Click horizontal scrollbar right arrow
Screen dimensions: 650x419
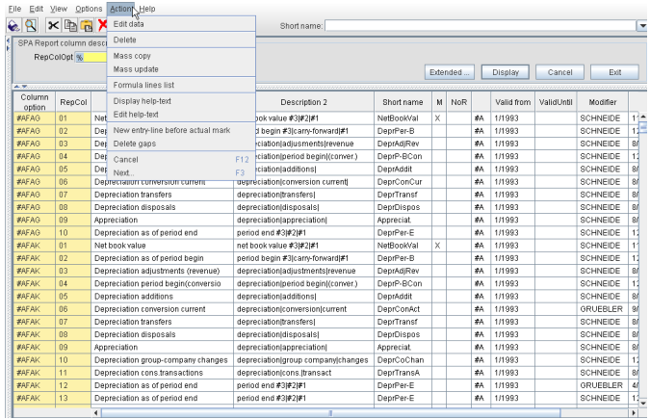tap(634, 413)
